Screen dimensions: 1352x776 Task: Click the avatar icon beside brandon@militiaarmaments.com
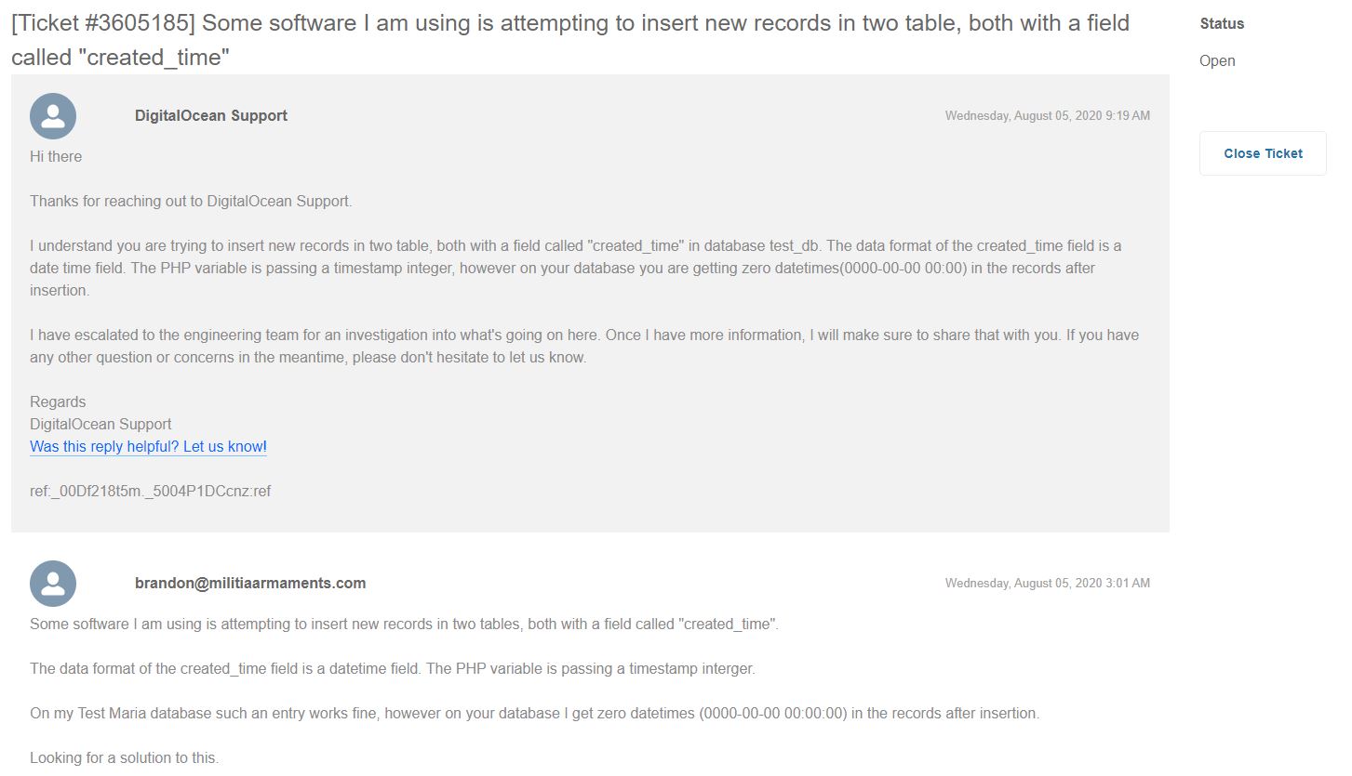pos(53,584)
